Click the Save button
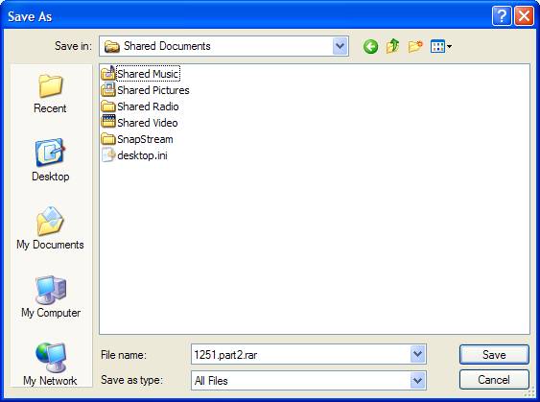This screenshot has height=402, width=540. (x=494, y=354)
